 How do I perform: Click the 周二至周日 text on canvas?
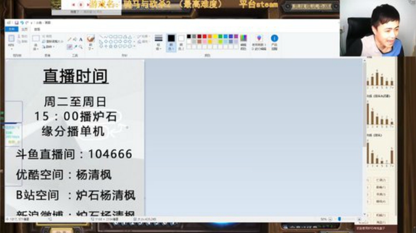75,102
